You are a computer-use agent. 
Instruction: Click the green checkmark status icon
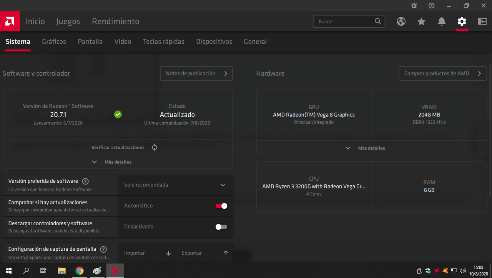click(x=118, y=114)
